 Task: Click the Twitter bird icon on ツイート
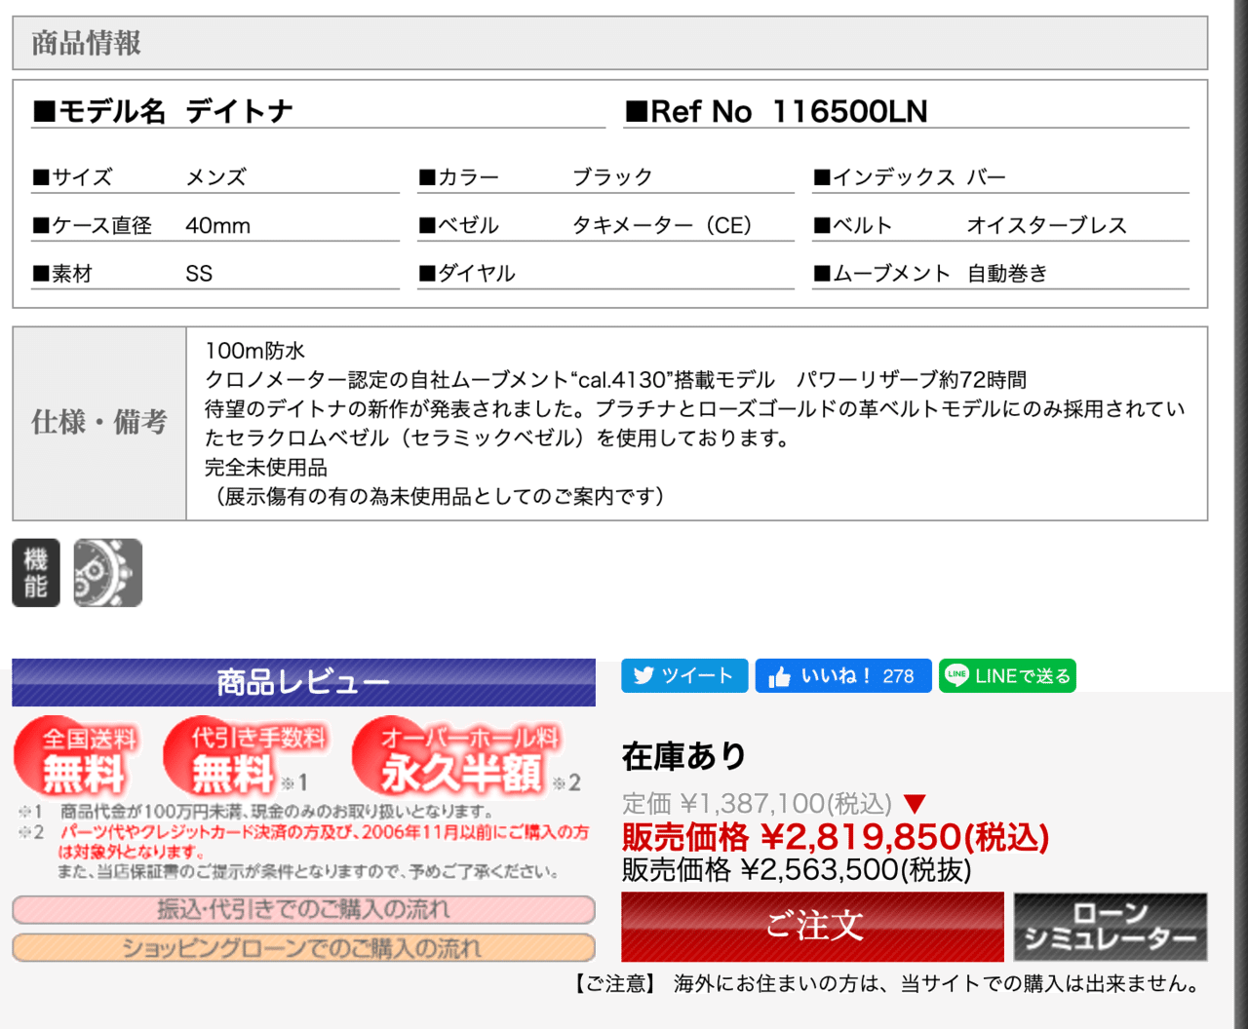click(x=643, y=676)
